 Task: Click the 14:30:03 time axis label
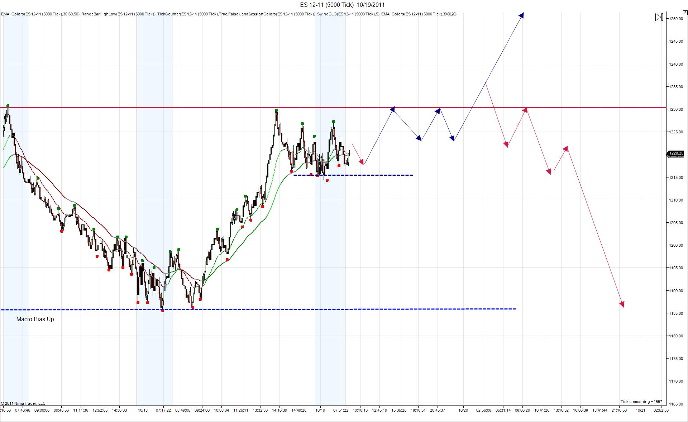point(119,410)
